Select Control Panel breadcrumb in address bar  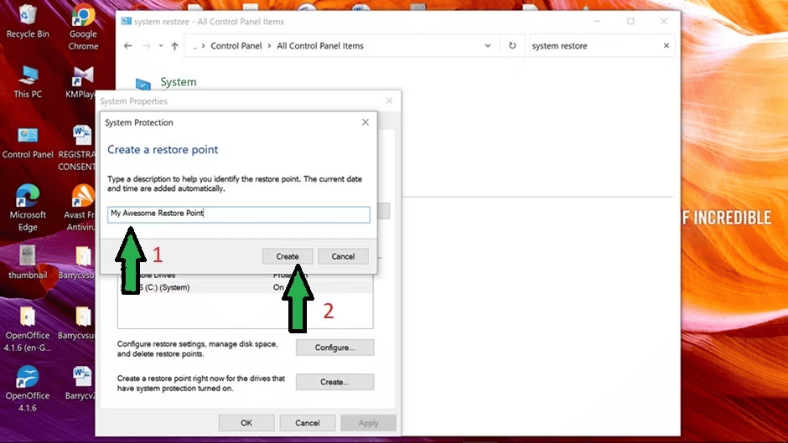(x=236, y=46)
